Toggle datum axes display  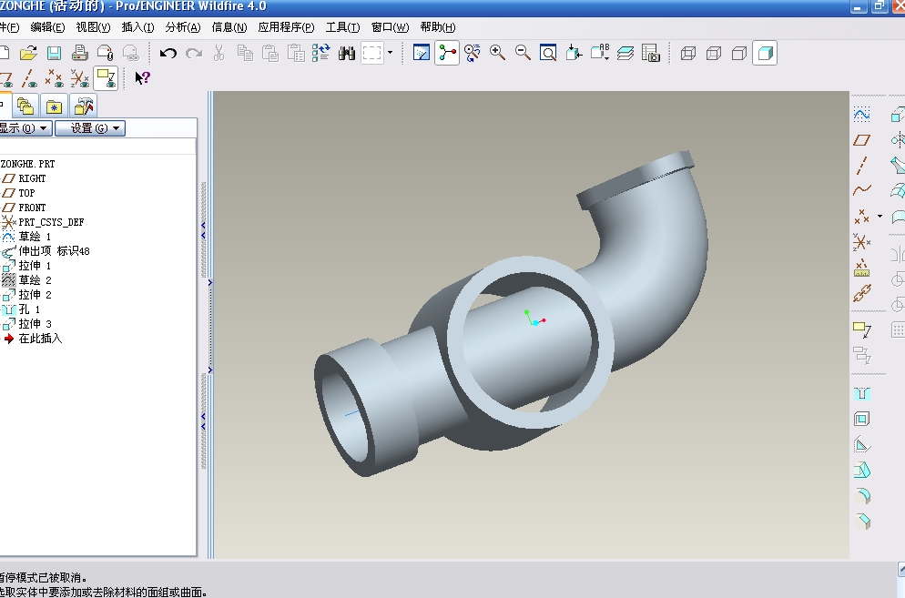click(x=29, y=78)
